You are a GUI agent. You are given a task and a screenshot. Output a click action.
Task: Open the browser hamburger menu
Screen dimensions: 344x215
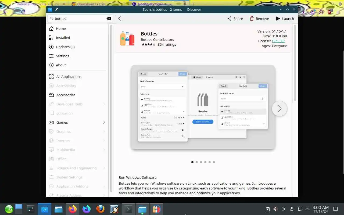(x=338, y=12)
